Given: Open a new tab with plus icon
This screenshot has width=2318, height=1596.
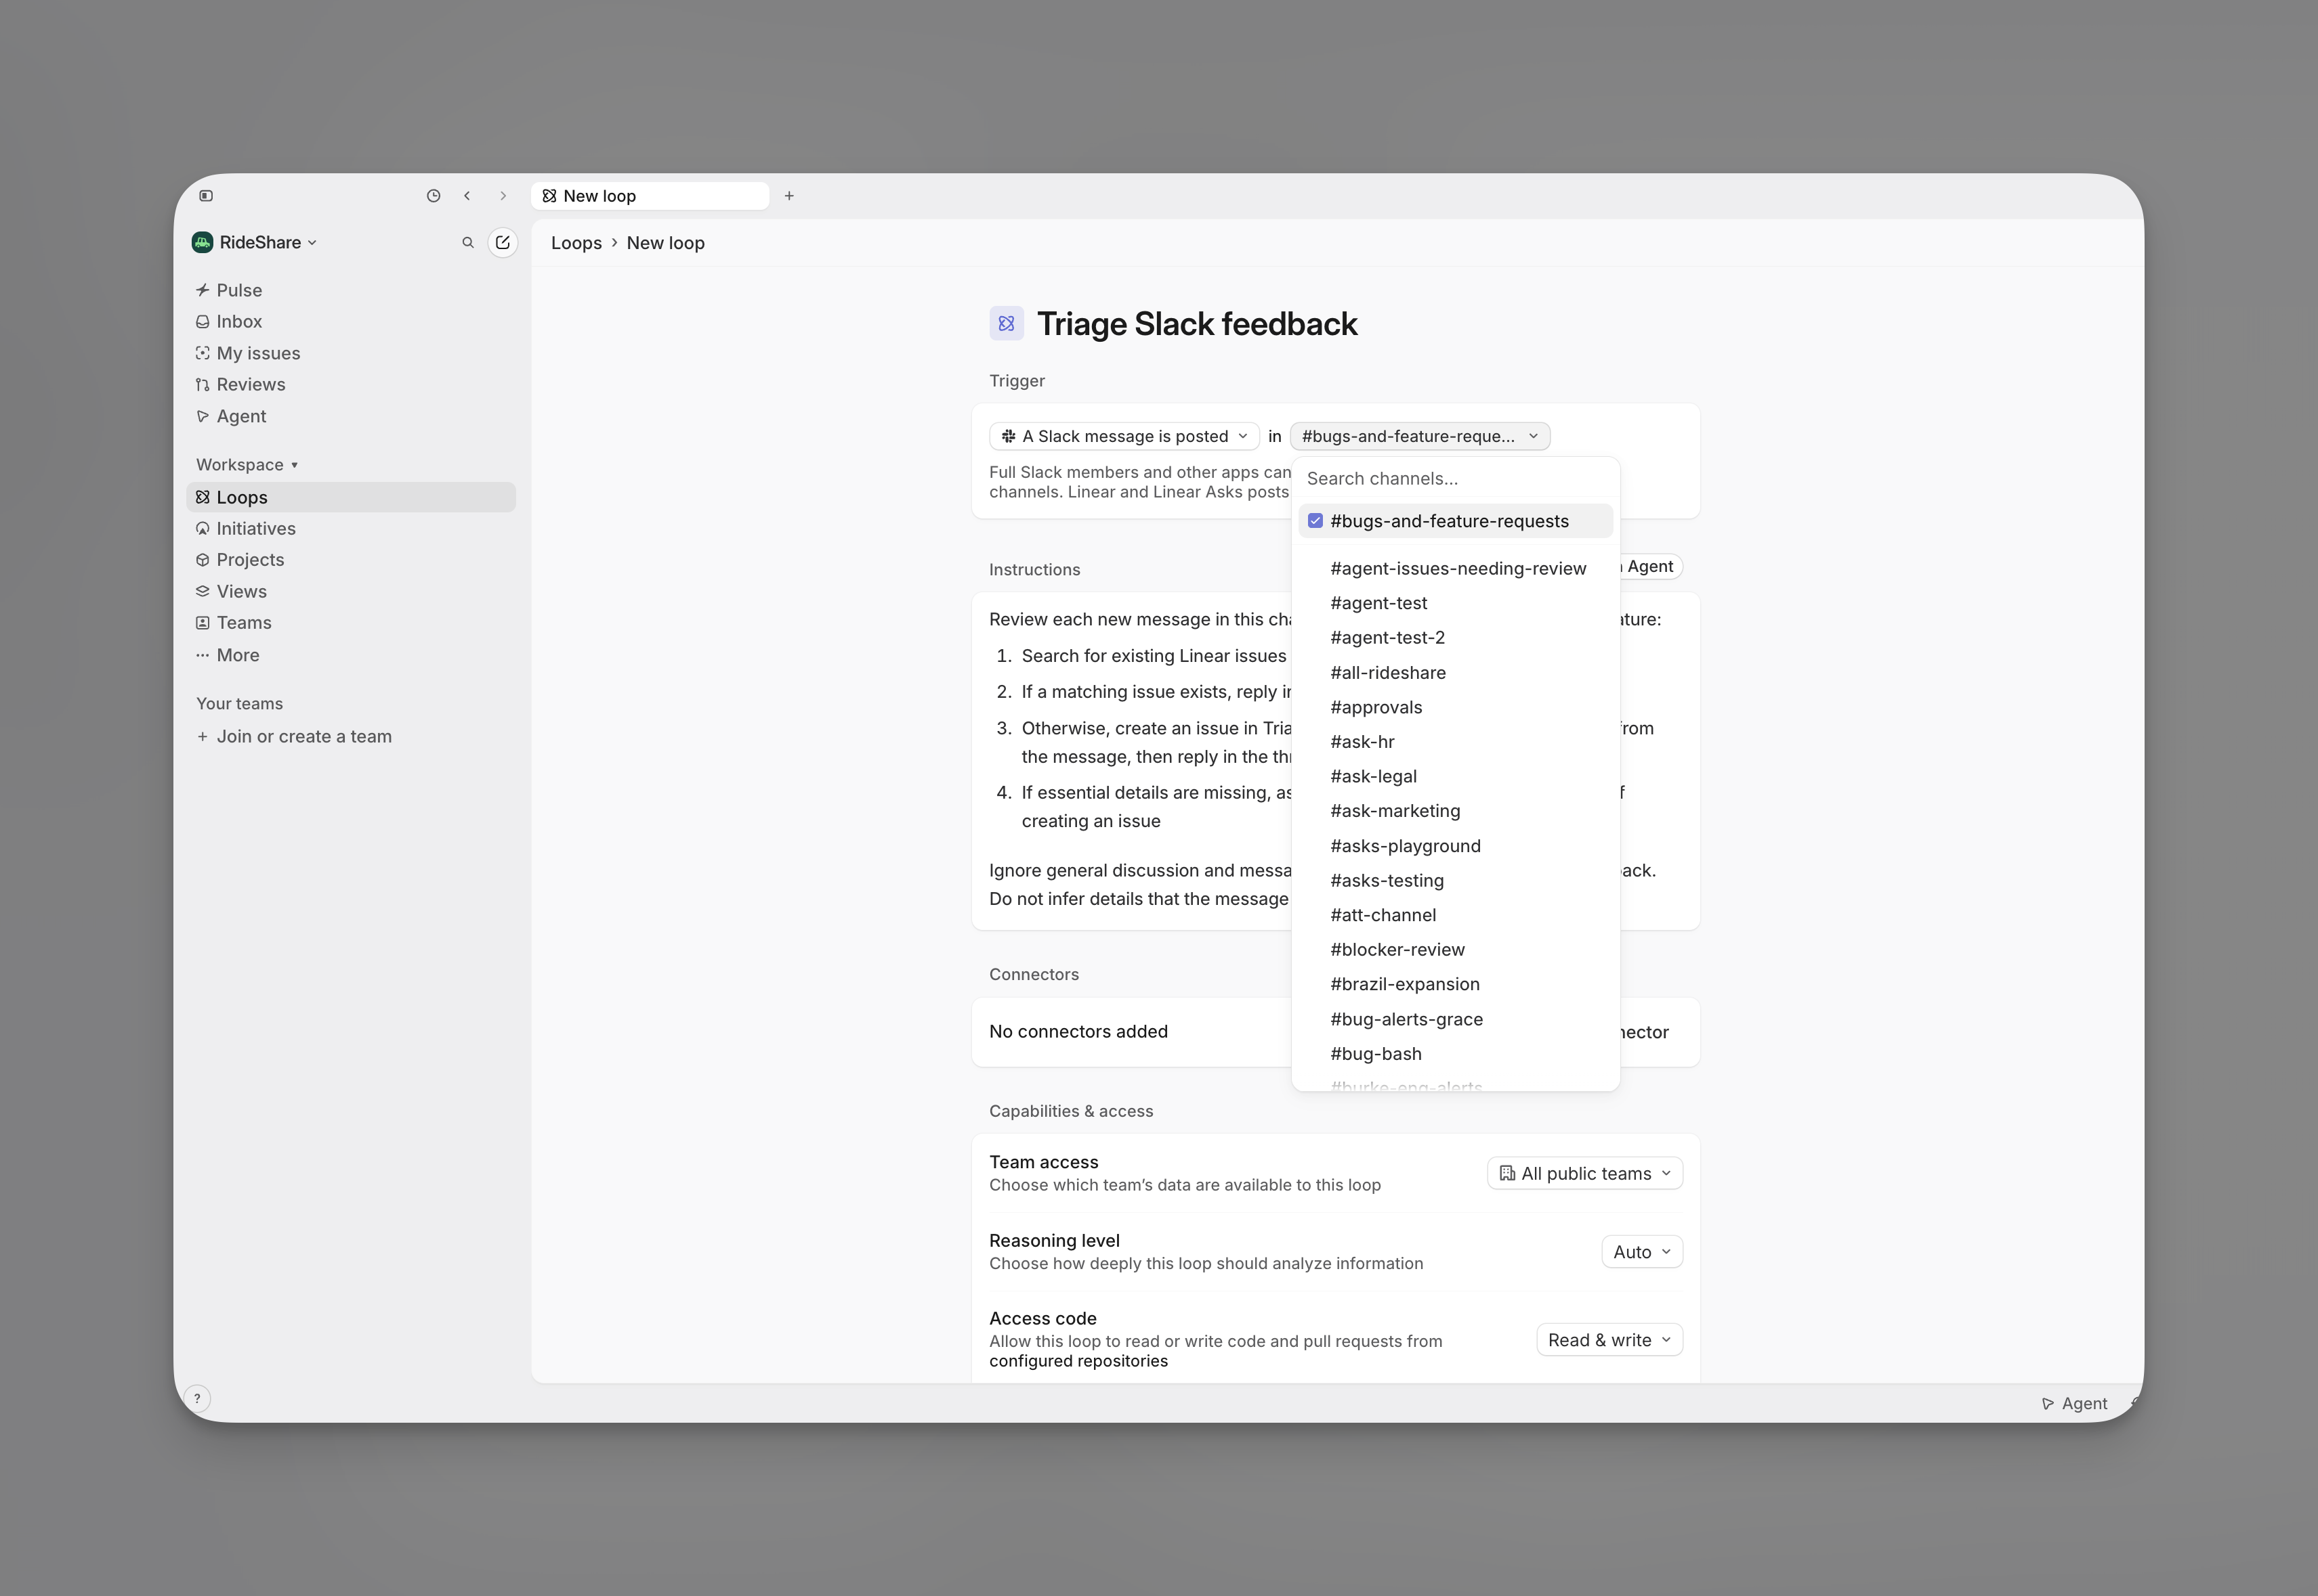Looking at the screenshot, I should 788,196.
